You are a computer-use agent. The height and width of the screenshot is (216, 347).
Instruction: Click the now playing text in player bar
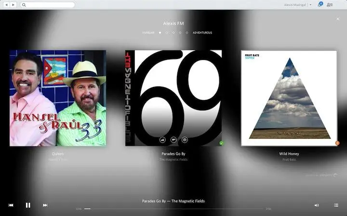[x=173, y=201]
